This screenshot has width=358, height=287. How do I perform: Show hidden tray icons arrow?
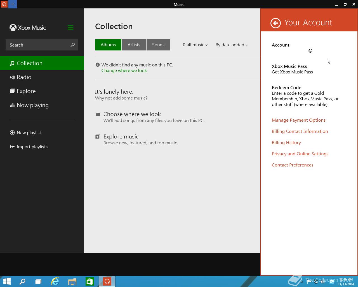point(302,282)
